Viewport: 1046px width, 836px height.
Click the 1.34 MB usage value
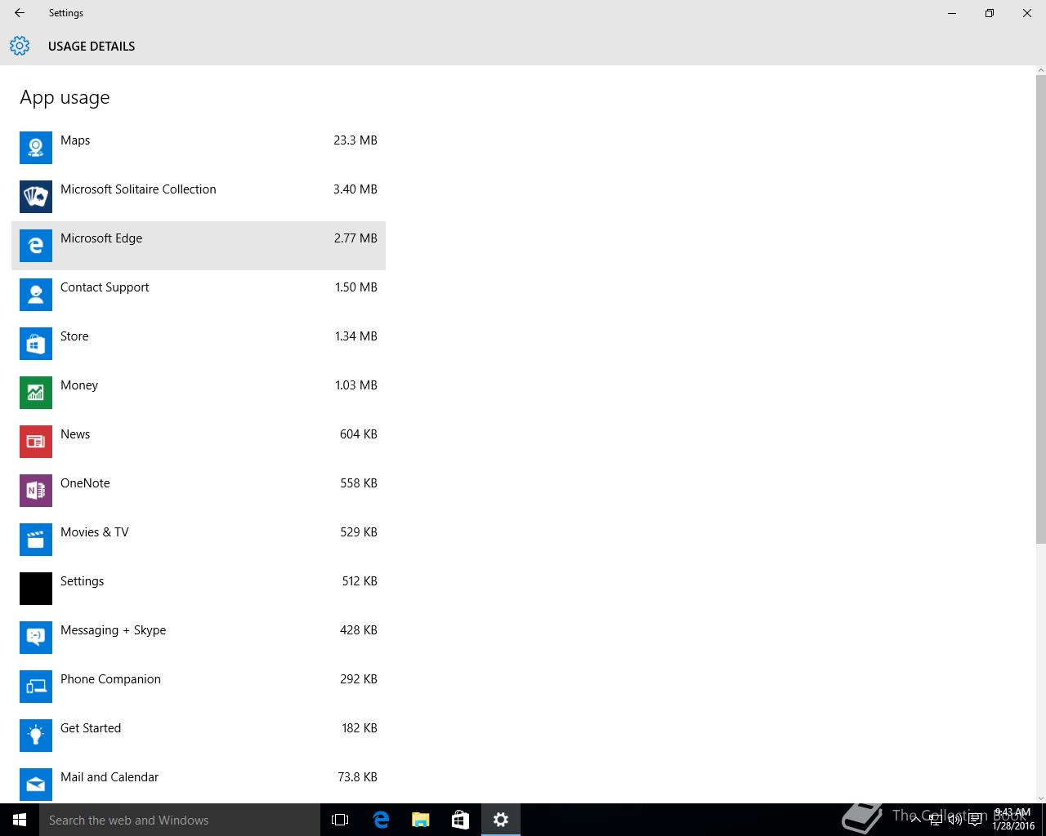click(x=356, y=336)
